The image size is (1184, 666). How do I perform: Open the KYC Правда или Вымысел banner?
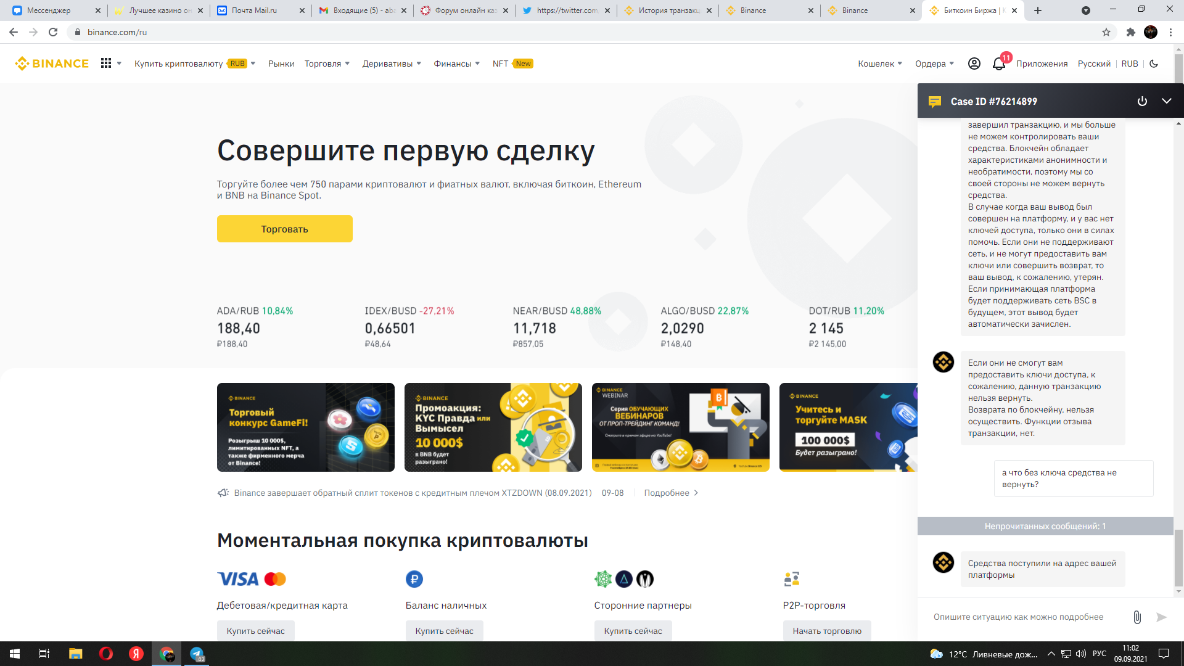point(493,427)
